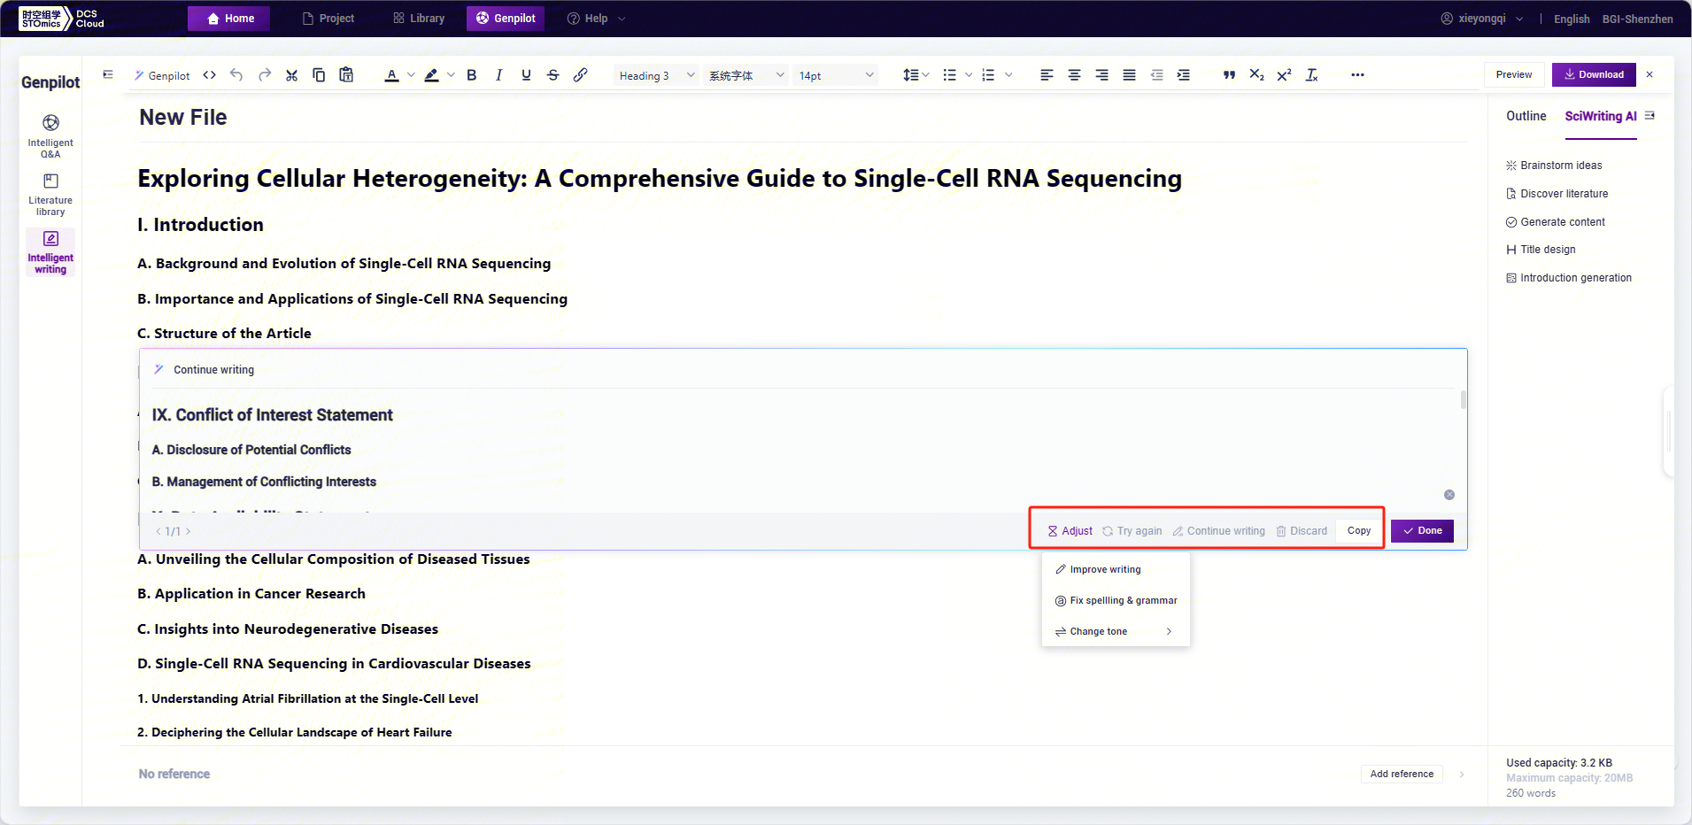The image size is (1692, 825).
Task: Open Intelligent Q&A in sidebar
Action: [x=50, y=135]
